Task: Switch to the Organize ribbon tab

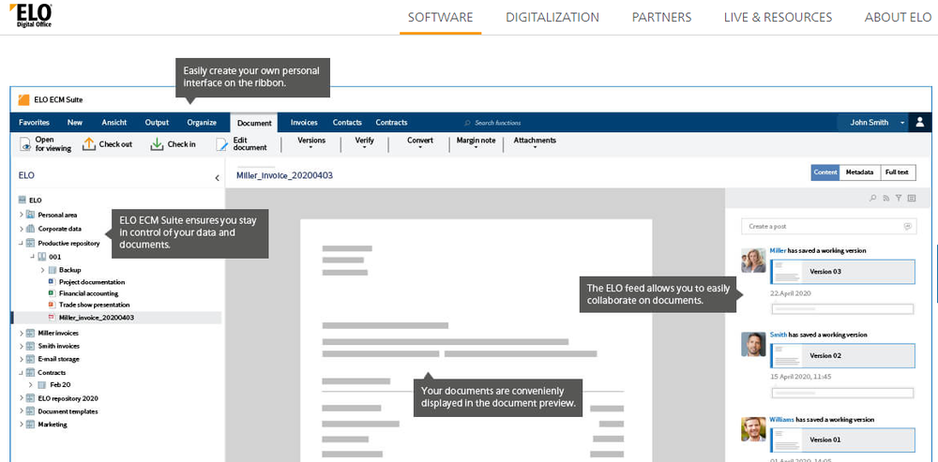Action: coord(202,123)
